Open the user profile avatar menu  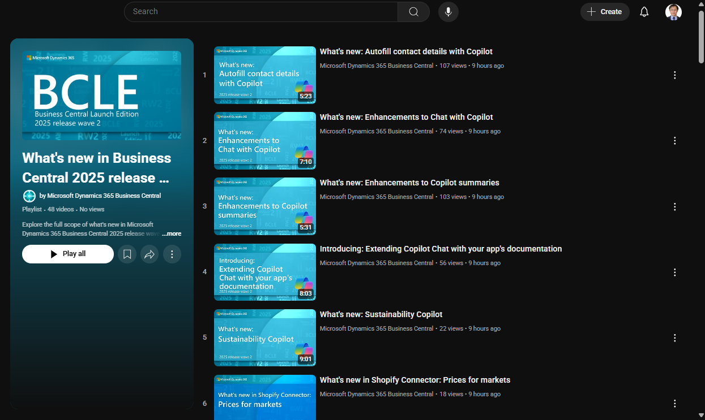673,12
